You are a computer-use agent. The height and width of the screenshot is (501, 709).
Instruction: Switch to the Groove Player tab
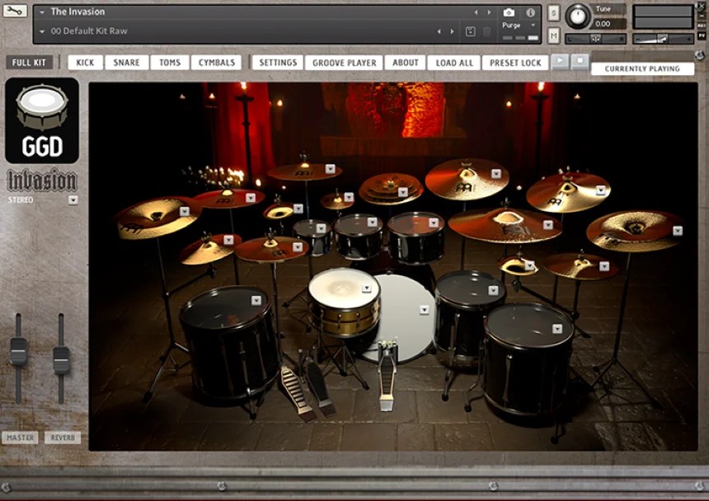pyautogui.click(x=344, y=62)
